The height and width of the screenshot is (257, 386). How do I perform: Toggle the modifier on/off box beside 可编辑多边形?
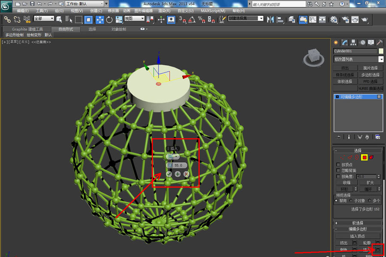(x=379, y=97)
